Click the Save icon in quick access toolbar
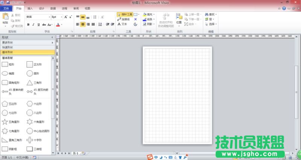301x160 pixels. click(x=8, y=3)
